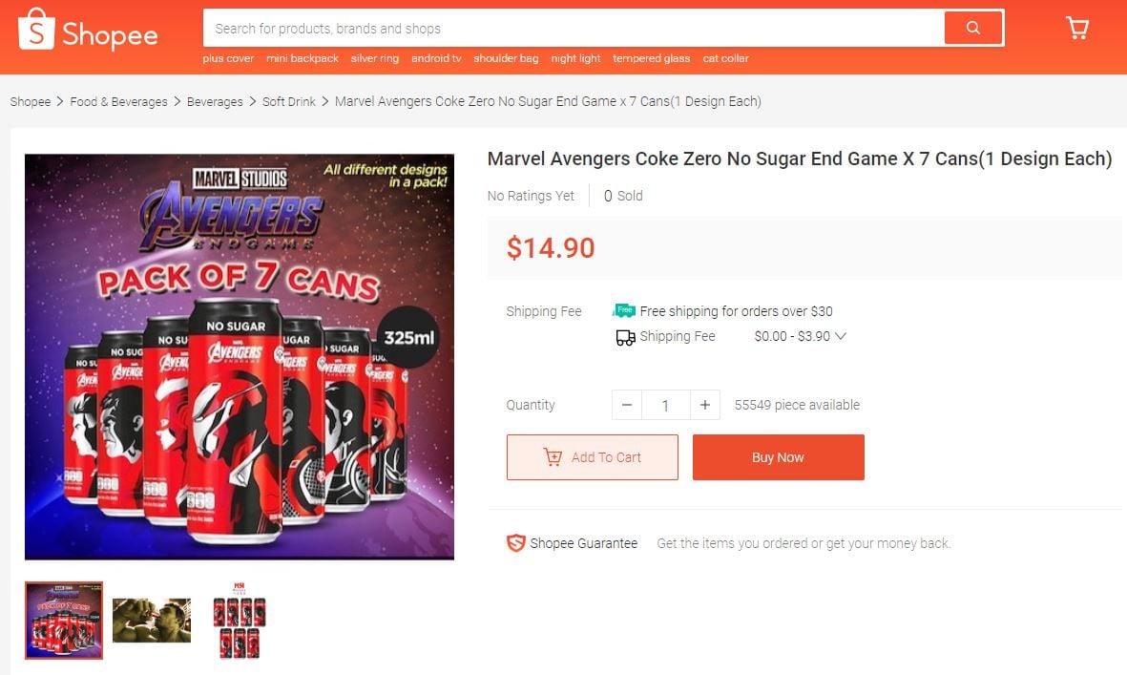The width and height of the screenshot is (1127, 675).
Task: Focus the product search field
Action: click(573, 29)
